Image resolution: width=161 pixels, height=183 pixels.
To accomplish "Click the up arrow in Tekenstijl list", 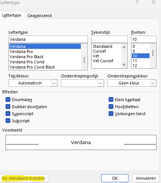I will (124, 47).
